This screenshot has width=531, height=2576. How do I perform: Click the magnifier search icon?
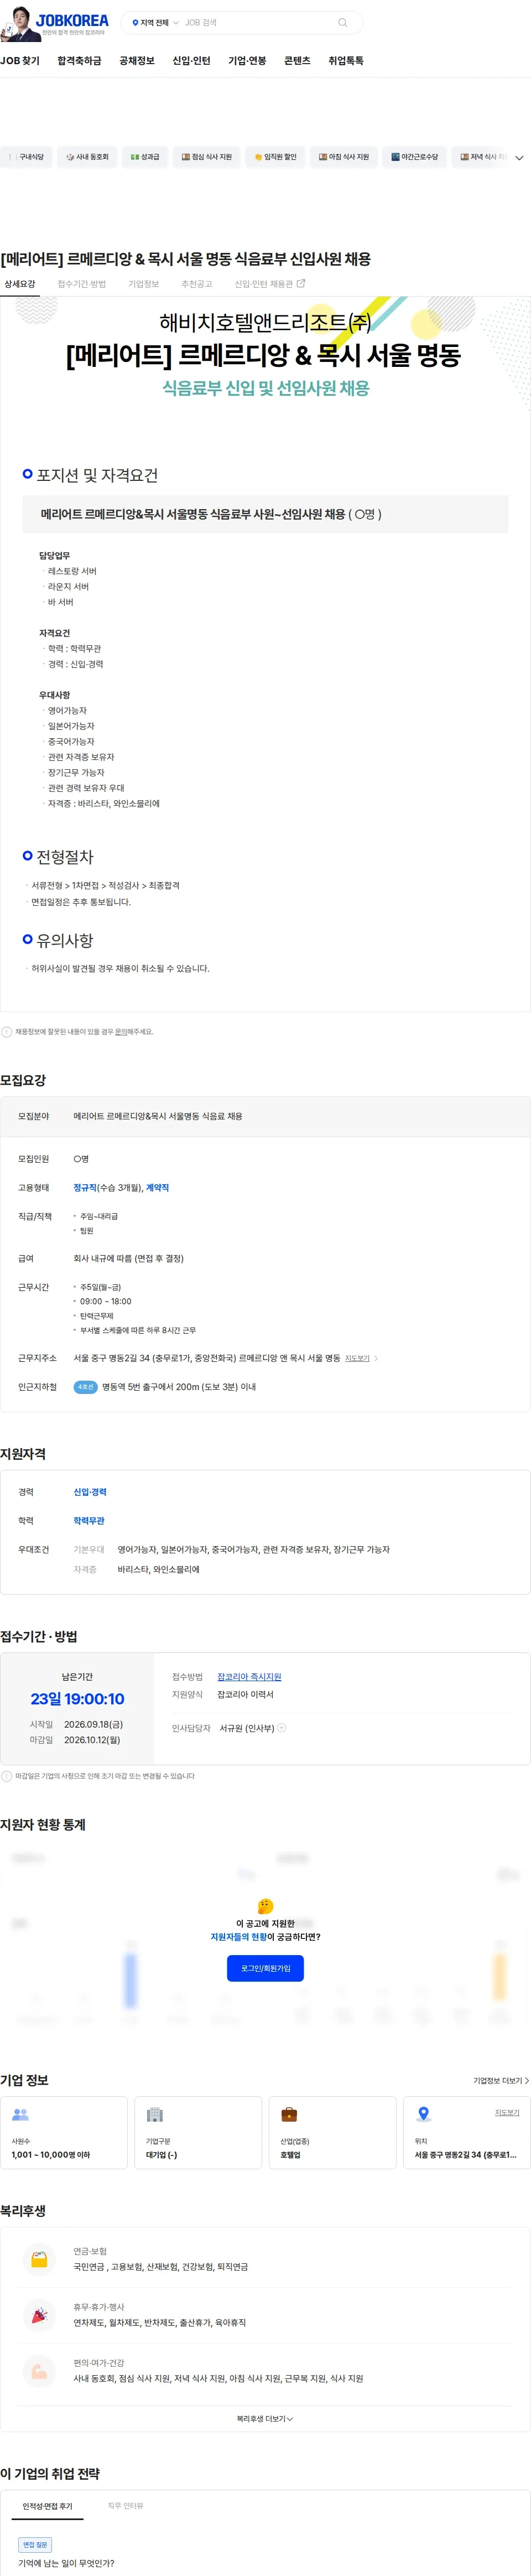click(x=343, y=23)
